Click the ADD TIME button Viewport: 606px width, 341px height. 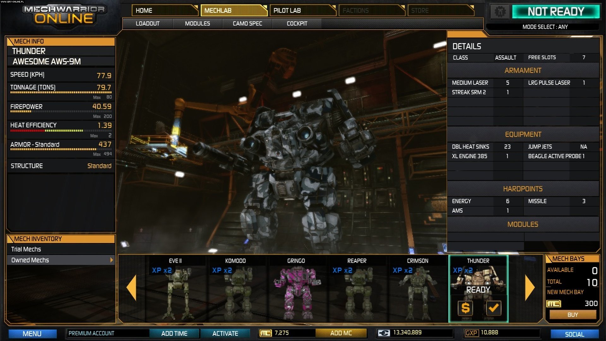[x=174, y=333]
